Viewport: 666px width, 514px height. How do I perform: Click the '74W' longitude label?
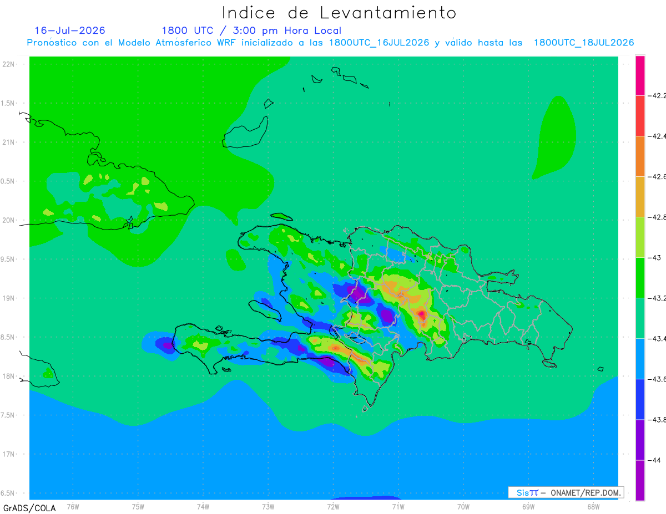(203, 506)
